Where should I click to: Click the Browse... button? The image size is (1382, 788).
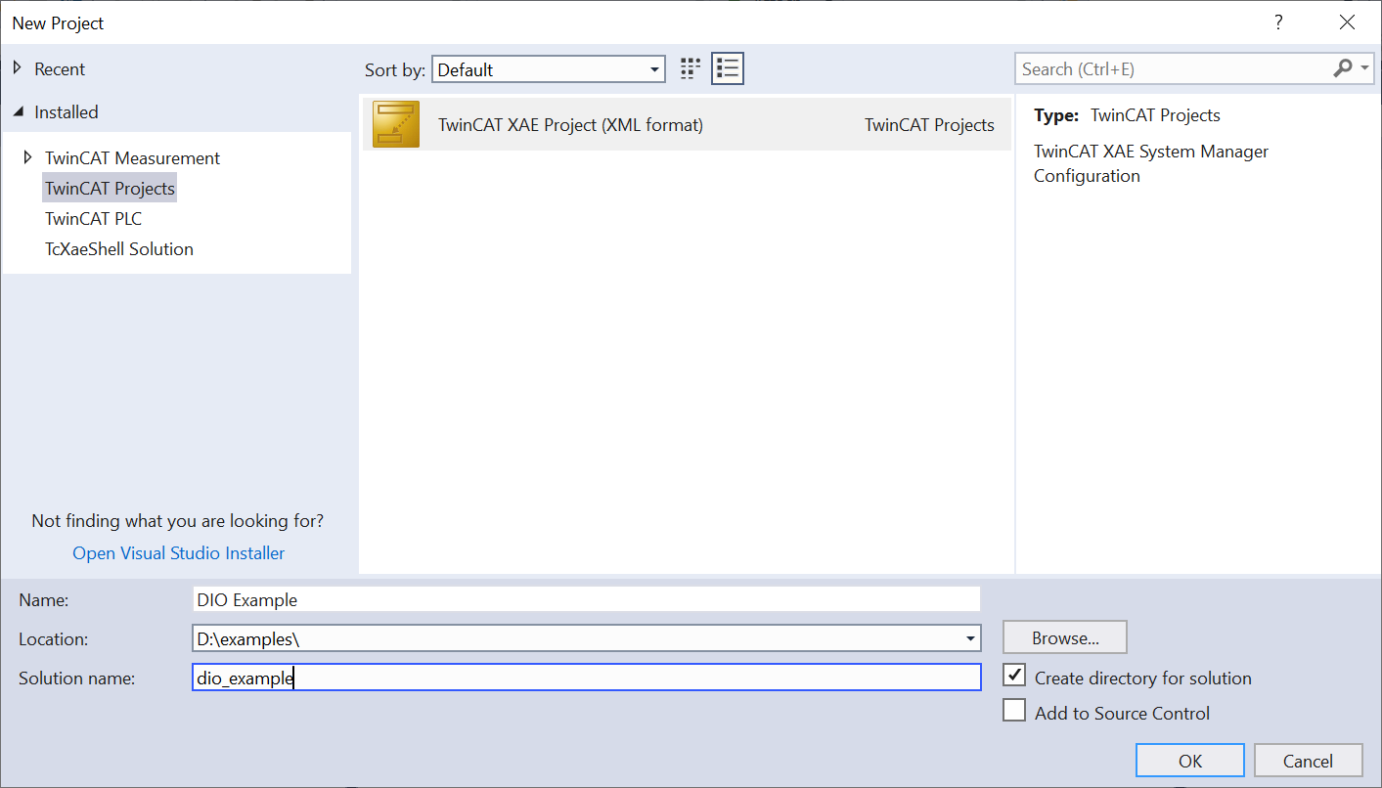[x=1065, y=637]
